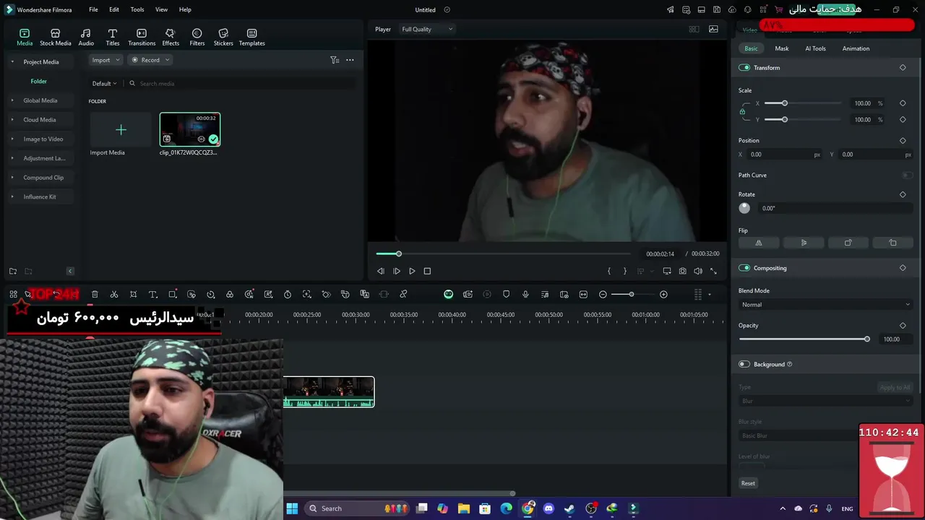This screenshot has width=925, height=520.
Task: Open the Speed tool in the timeline toolbar
Action: coord(211,295)
